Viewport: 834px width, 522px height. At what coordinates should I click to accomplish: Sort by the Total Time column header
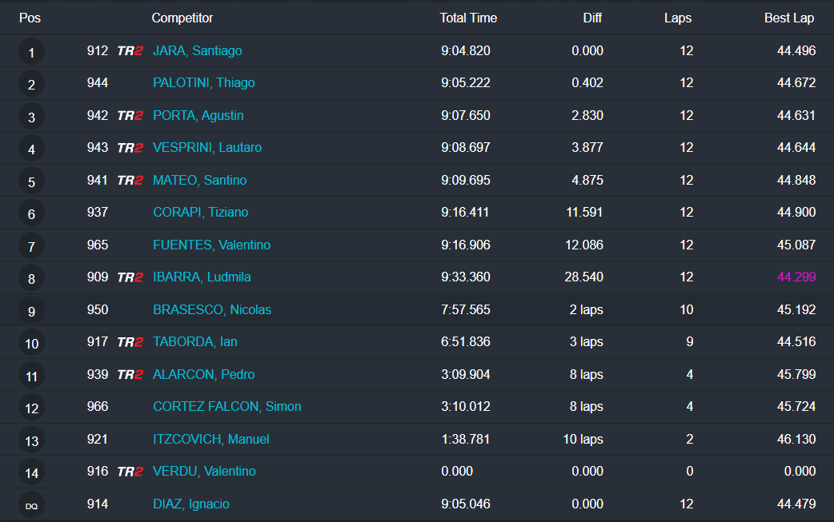pyautogui.click(x=468, y=18)
